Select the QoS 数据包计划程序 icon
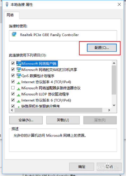Image resolution: width=126 pixels, height=176 pixels. (x=19, y=76)
